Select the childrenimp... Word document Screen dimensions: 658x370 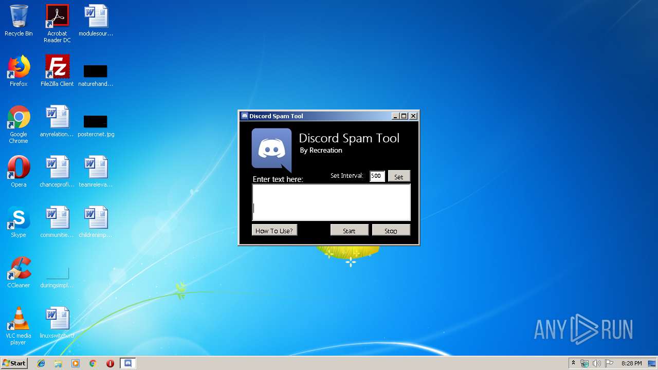pos(96,222)
